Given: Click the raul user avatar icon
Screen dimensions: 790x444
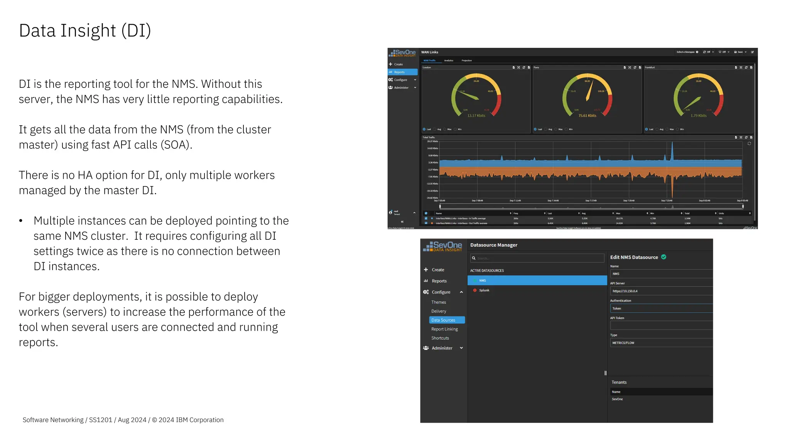Looking at the screenshot, I should [390, 212].
